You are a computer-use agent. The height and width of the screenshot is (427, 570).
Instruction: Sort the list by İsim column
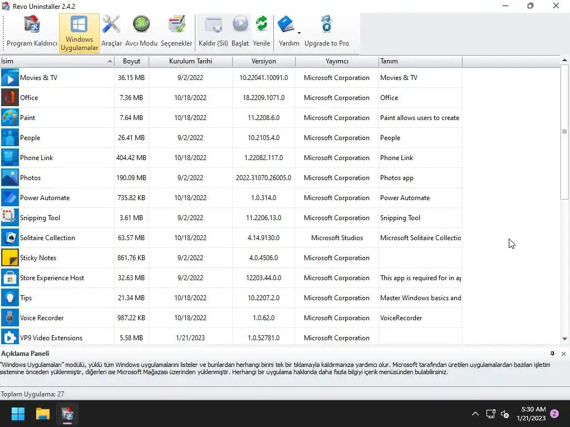click(x=57, y=61)
